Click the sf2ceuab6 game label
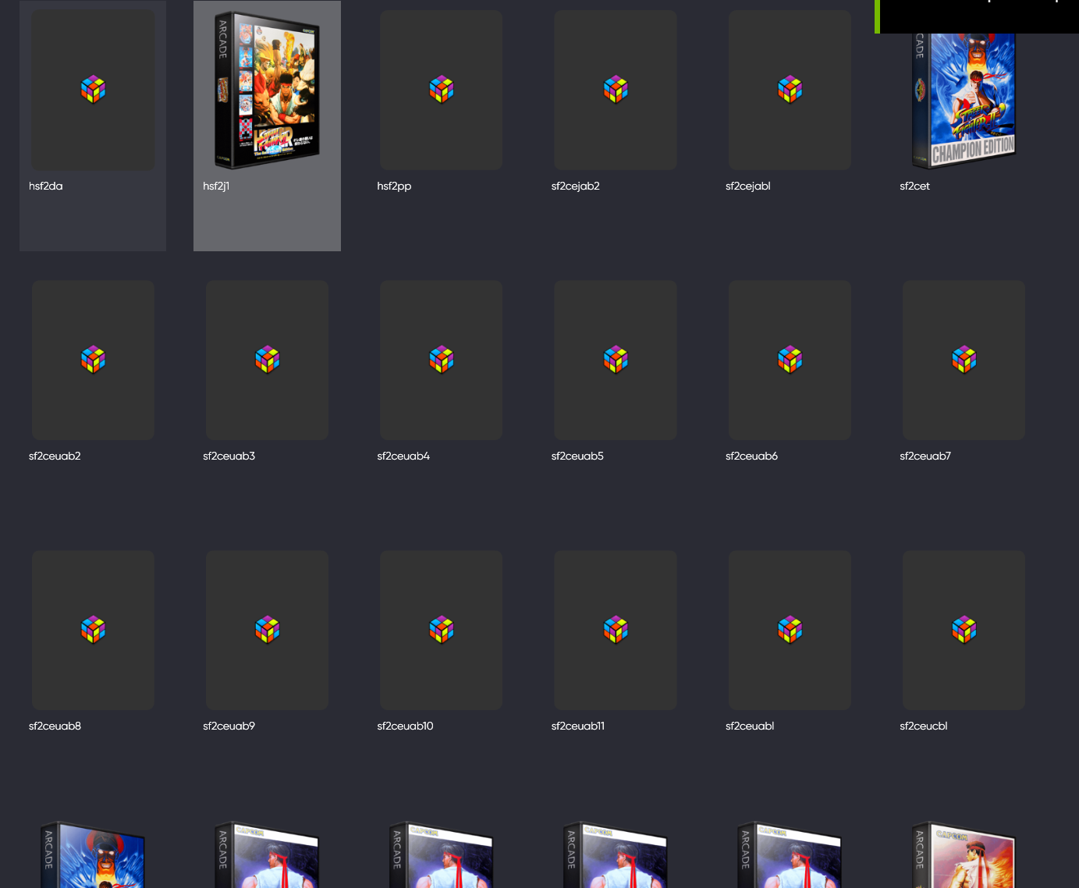 point(751,456)
